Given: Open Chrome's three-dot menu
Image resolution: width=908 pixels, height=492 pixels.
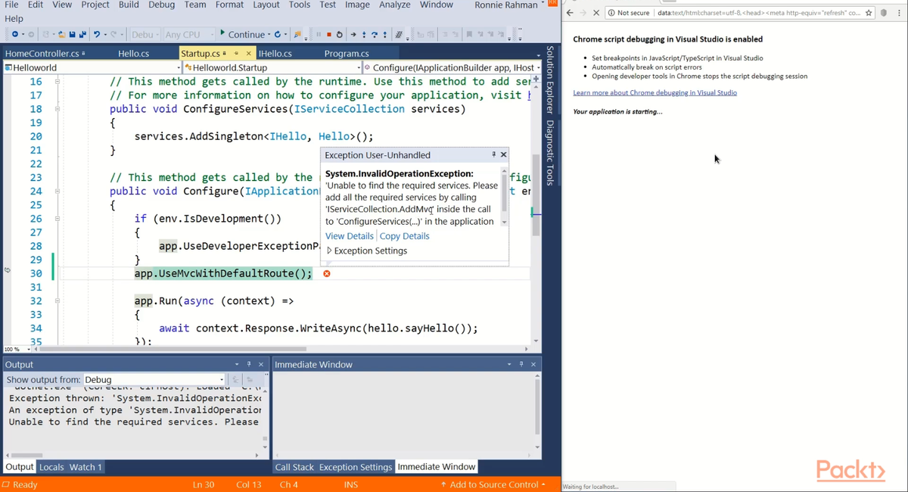Looking at the screenshot, I should [x=900, y=13].
